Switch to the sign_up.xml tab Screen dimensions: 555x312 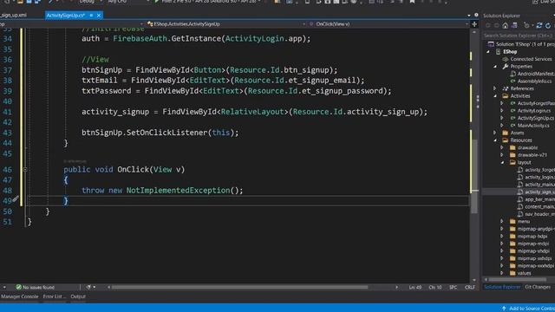14,16
